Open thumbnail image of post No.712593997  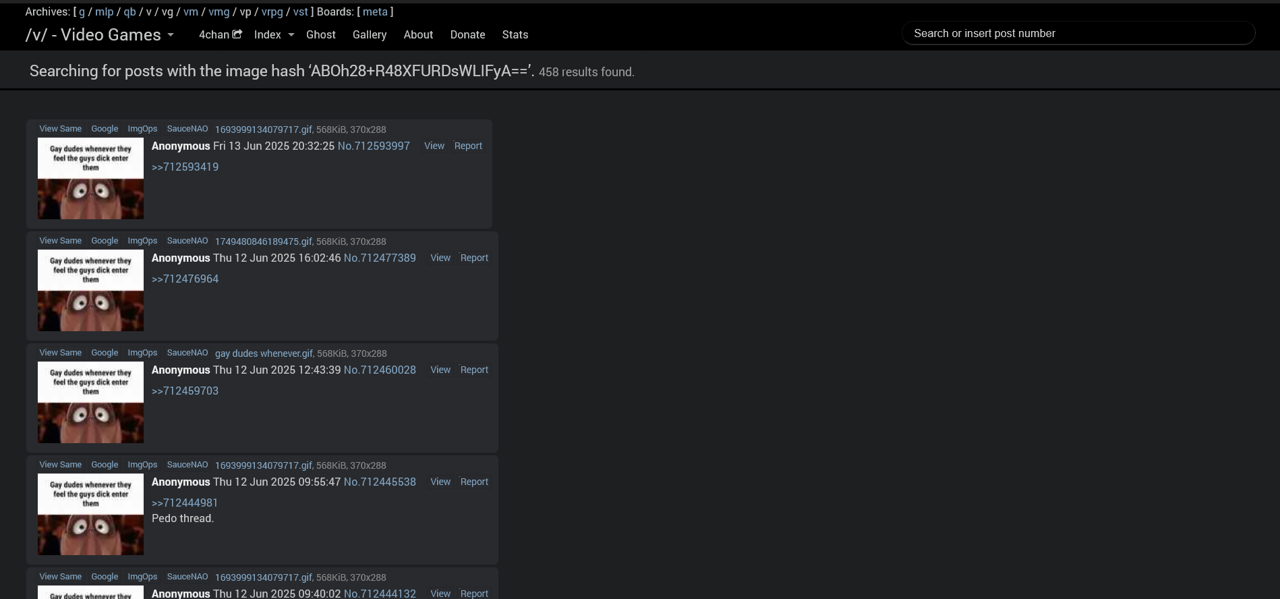90,178
